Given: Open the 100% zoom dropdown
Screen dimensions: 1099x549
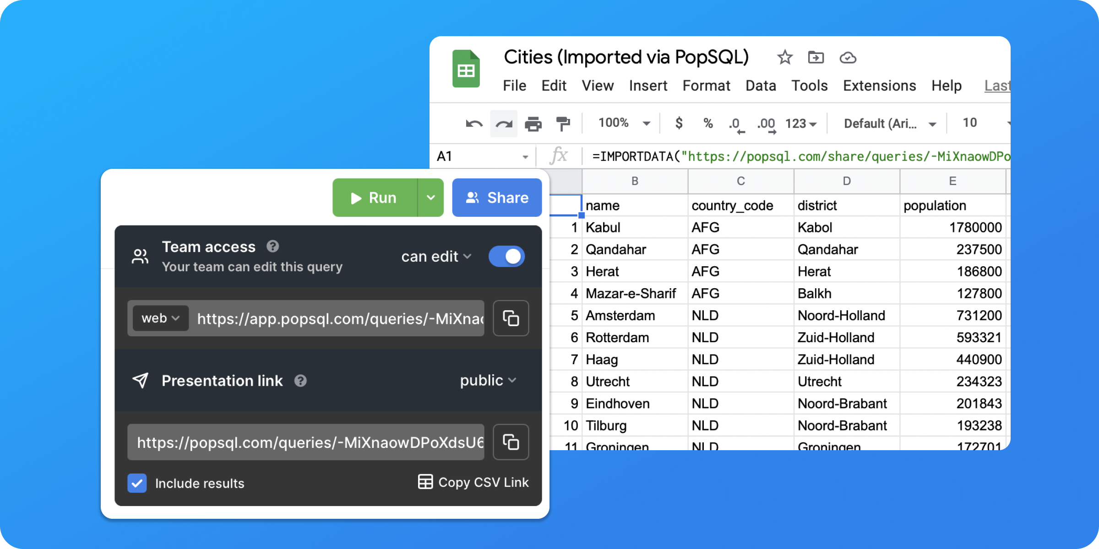Looking at the screenshot, I should [x=625, y=123].
